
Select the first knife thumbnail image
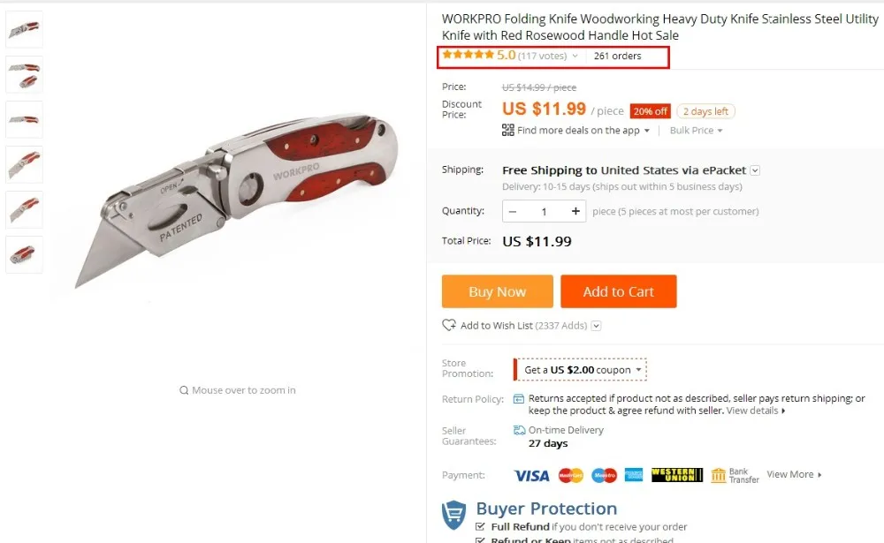pos(24,29)
